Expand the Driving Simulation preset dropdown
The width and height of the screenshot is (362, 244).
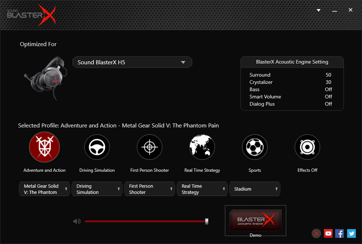coord(97,189)
